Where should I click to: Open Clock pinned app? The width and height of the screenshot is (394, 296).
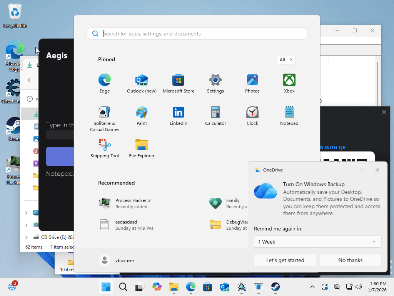(x=252, y=116)
